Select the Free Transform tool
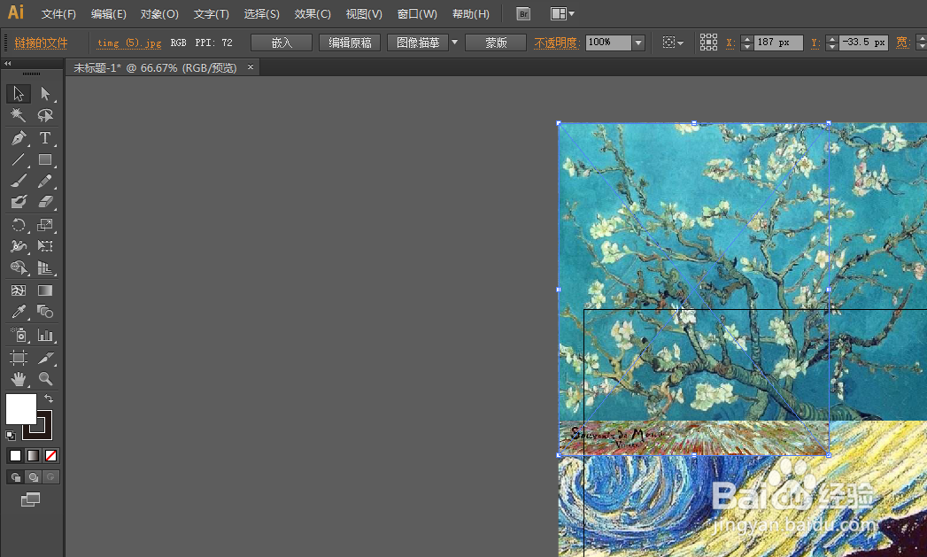 click(45, 246)
